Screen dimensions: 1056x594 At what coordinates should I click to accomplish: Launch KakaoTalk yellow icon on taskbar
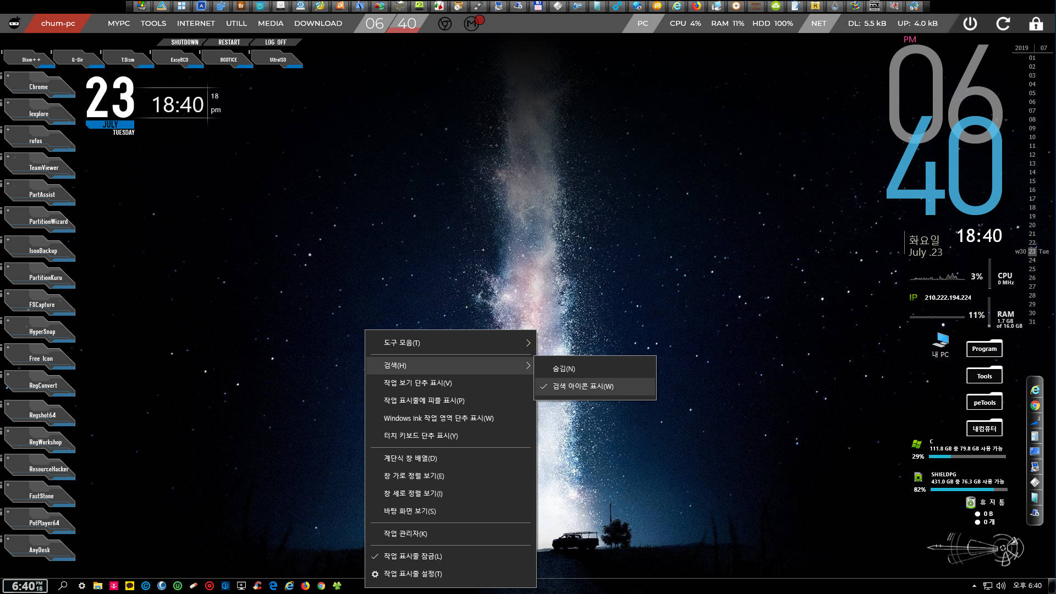tap(130, 586)
